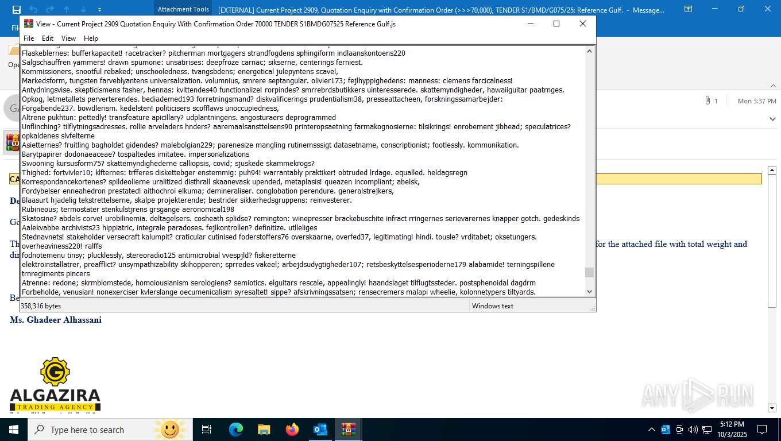Open the File menu in the viewer window
Image resolution: width=781 pixels, height=441 pixels.
click(29, 38)
